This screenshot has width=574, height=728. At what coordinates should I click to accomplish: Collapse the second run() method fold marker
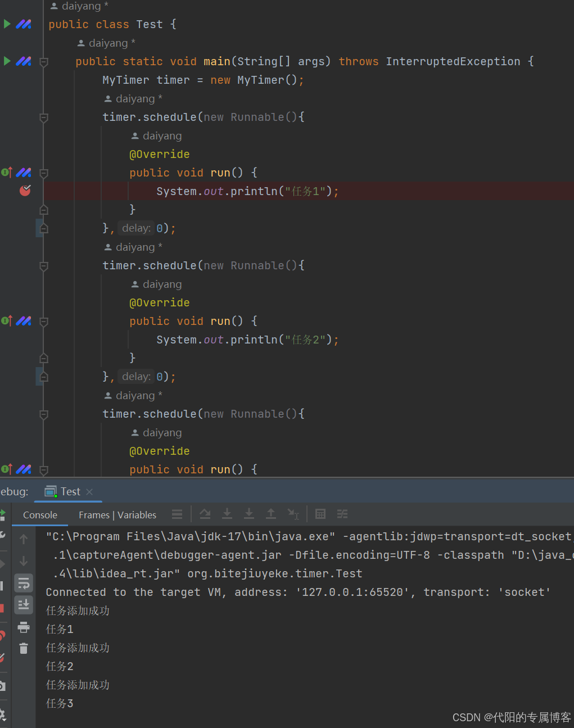pos(44,322)
